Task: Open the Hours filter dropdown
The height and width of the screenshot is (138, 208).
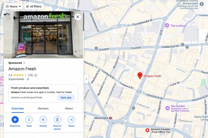Action: [x=14, y=7]
